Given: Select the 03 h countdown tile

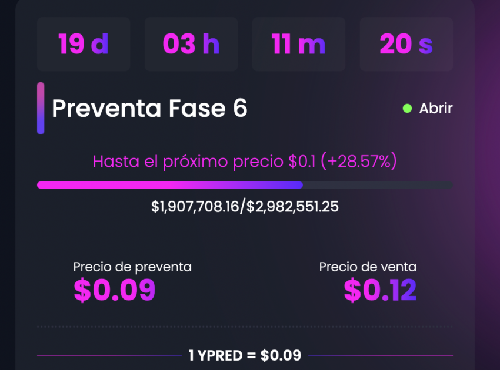Looking at the screenshot, I should pos(191,44).
